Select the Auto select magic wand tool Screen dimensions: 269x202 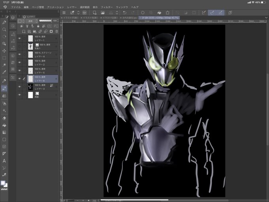pyautogui.click(x=4, y=65)
